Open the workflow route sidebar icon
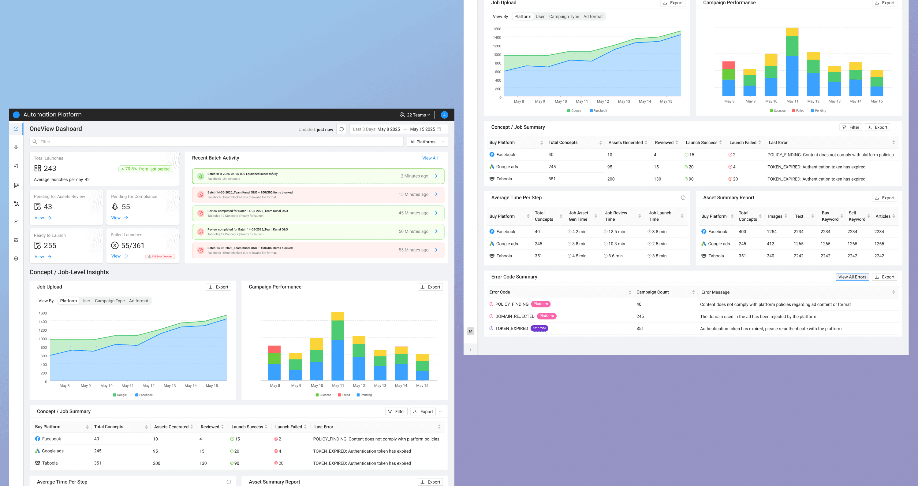This screenshot has width=918, height=486. point(16,204)
